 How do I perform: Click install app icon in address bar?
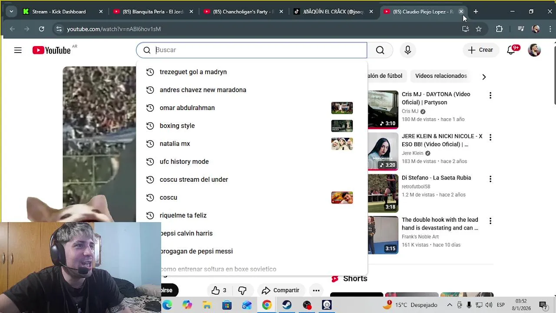(465, 29)
